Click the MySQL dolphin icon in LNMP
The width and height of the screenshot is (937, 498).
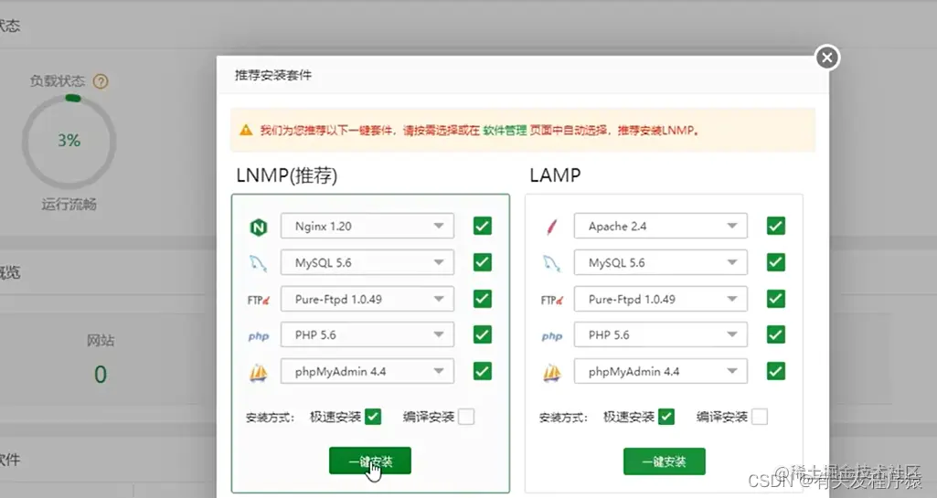coord(258,263)
